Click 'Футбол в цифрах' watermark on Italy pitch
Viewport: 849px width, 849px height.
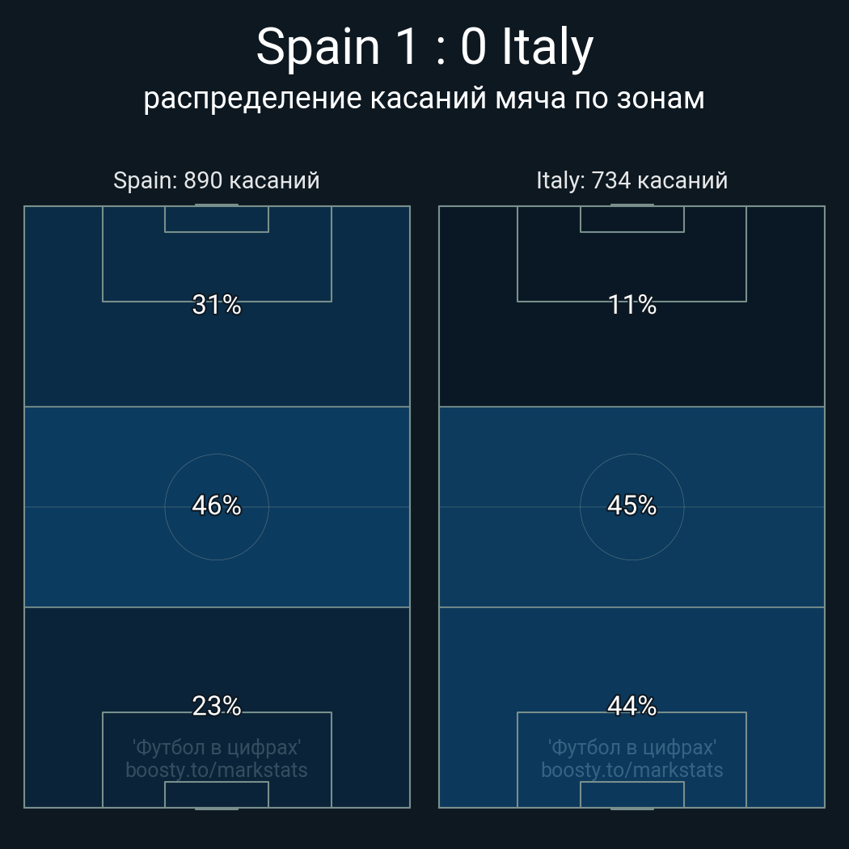(x=631, y=747)
